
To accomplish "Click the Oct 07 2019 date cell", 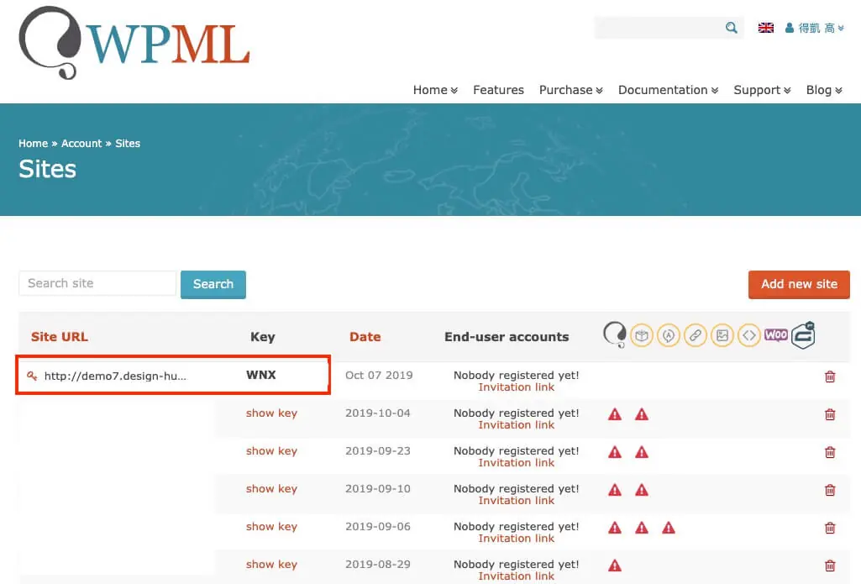I will click(378, 376).
